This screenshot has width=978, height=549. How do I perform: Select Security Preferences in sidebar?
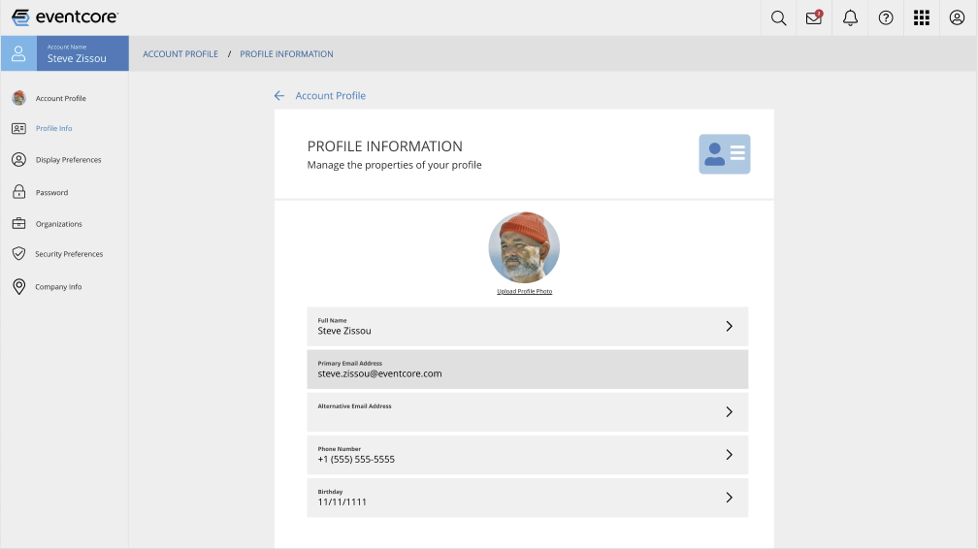point(68,254)
